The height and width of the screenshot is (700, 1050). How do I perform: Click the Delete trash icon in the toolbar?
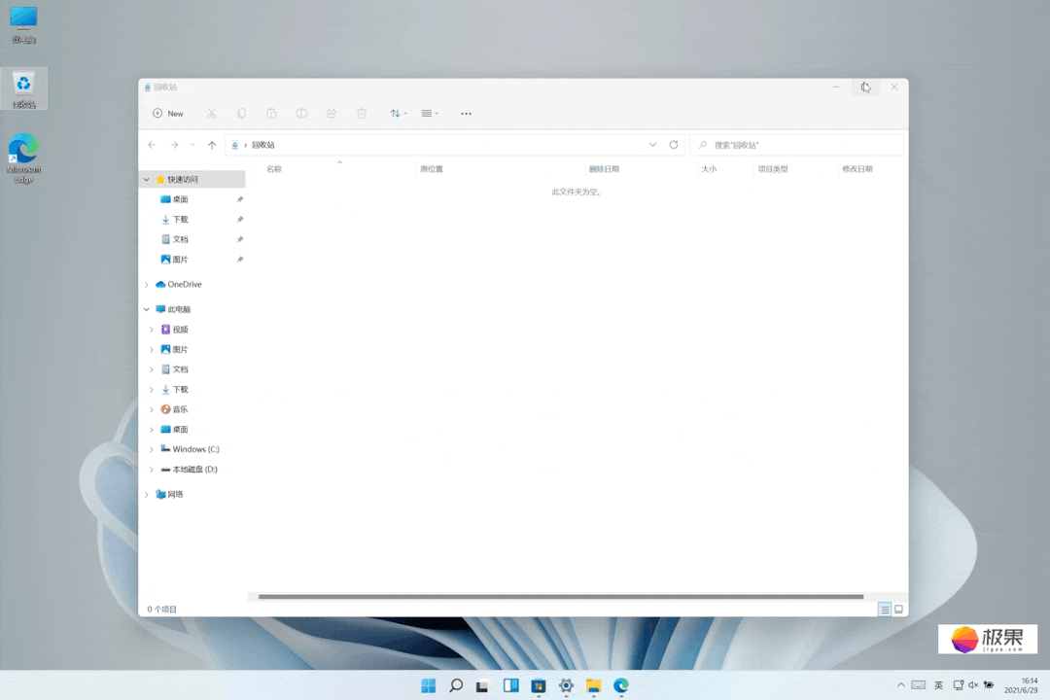(362, 113)
